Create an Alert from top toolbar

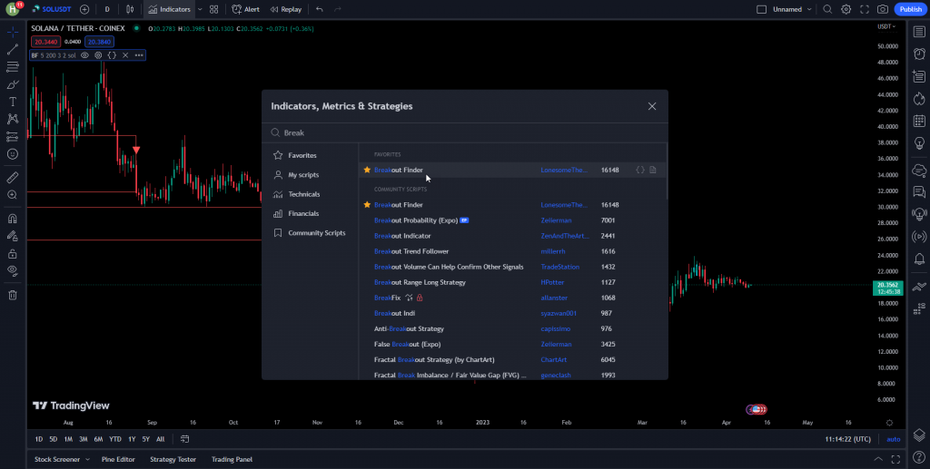coord(245,9)
